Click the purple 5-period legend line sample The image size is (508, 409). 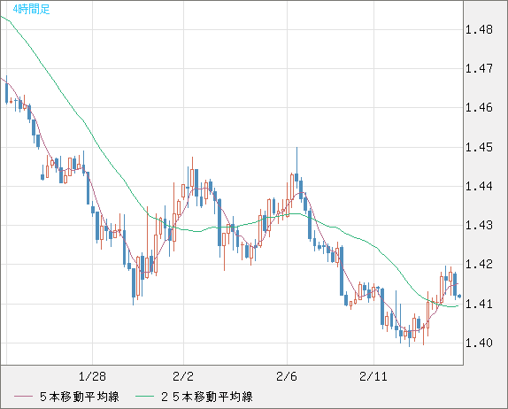(x=23, y=397)
